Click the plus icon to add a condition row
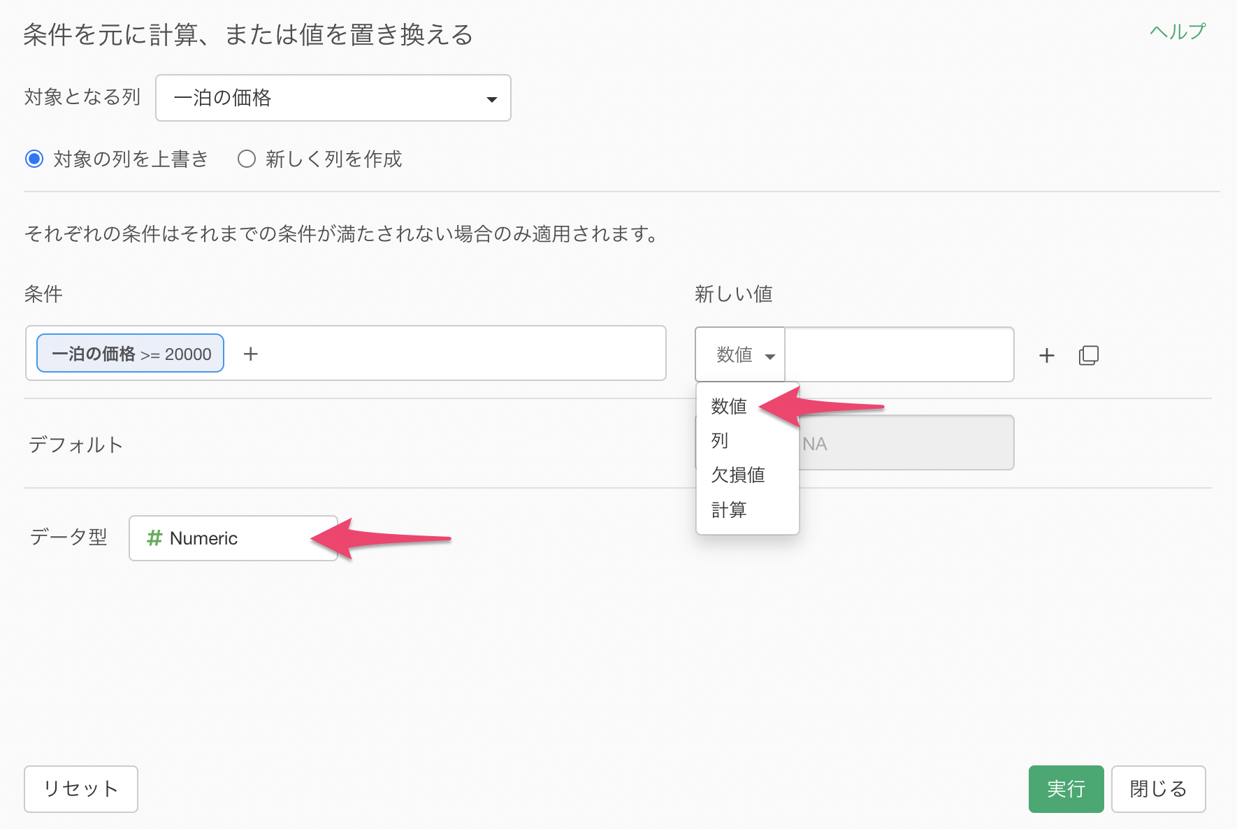Image resolution: width=1237 pixels, height=829 pixels. (1046, 355)
